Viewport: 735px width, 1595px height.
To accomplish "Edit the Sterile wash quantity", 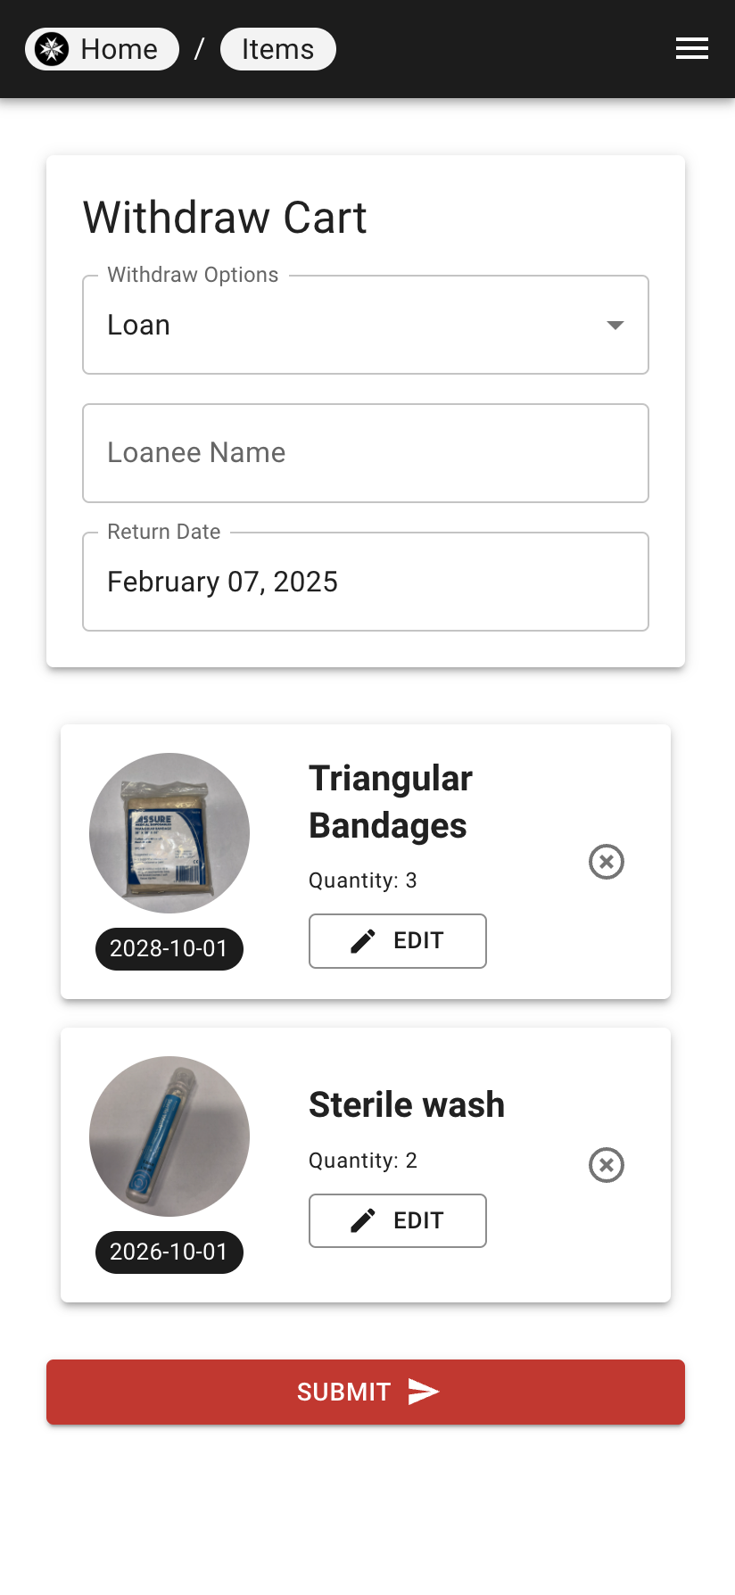I will pos(398,1221).
